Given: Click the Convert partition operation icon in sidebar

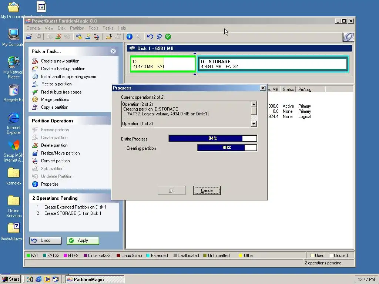Looking at the screenshot, I should click(x=35, y=160).
